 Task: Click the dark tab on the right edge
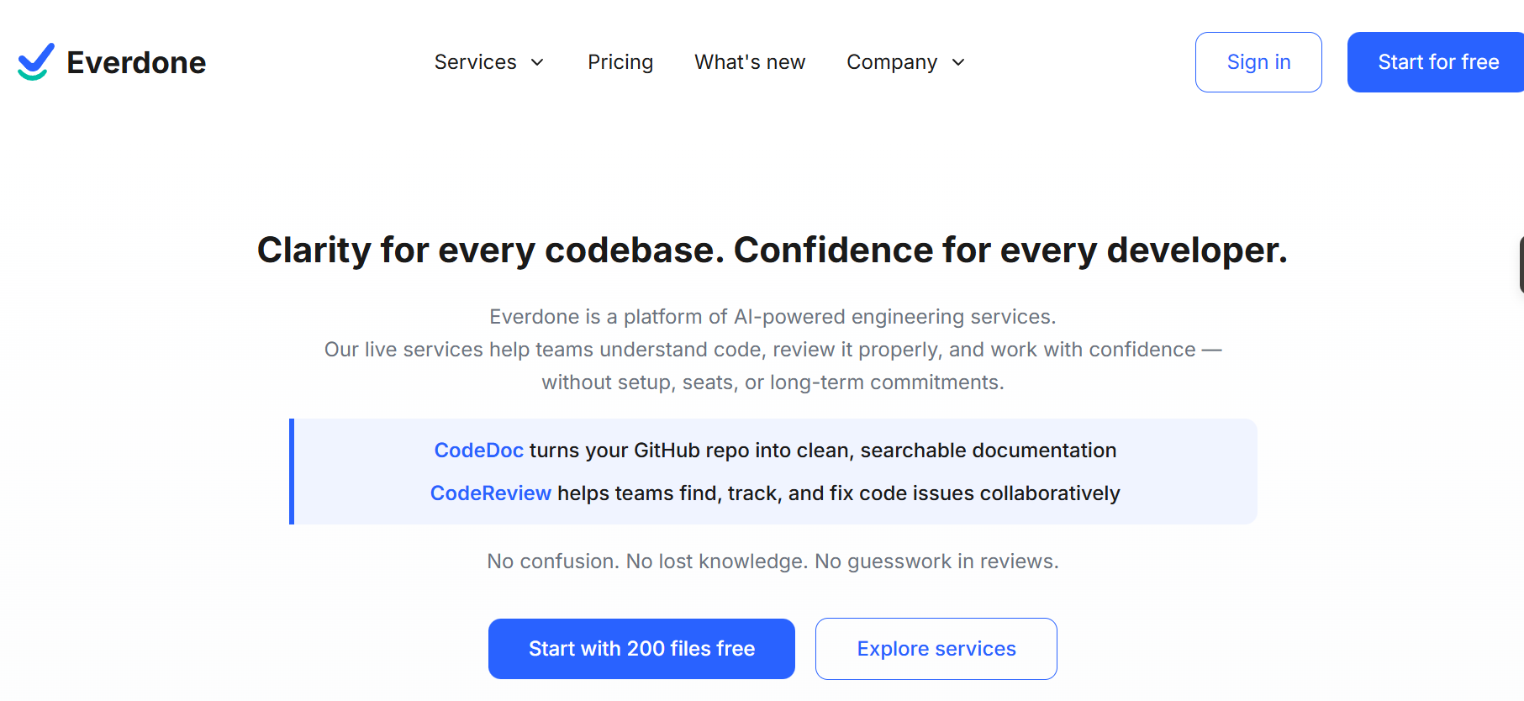pos(1520,265)
